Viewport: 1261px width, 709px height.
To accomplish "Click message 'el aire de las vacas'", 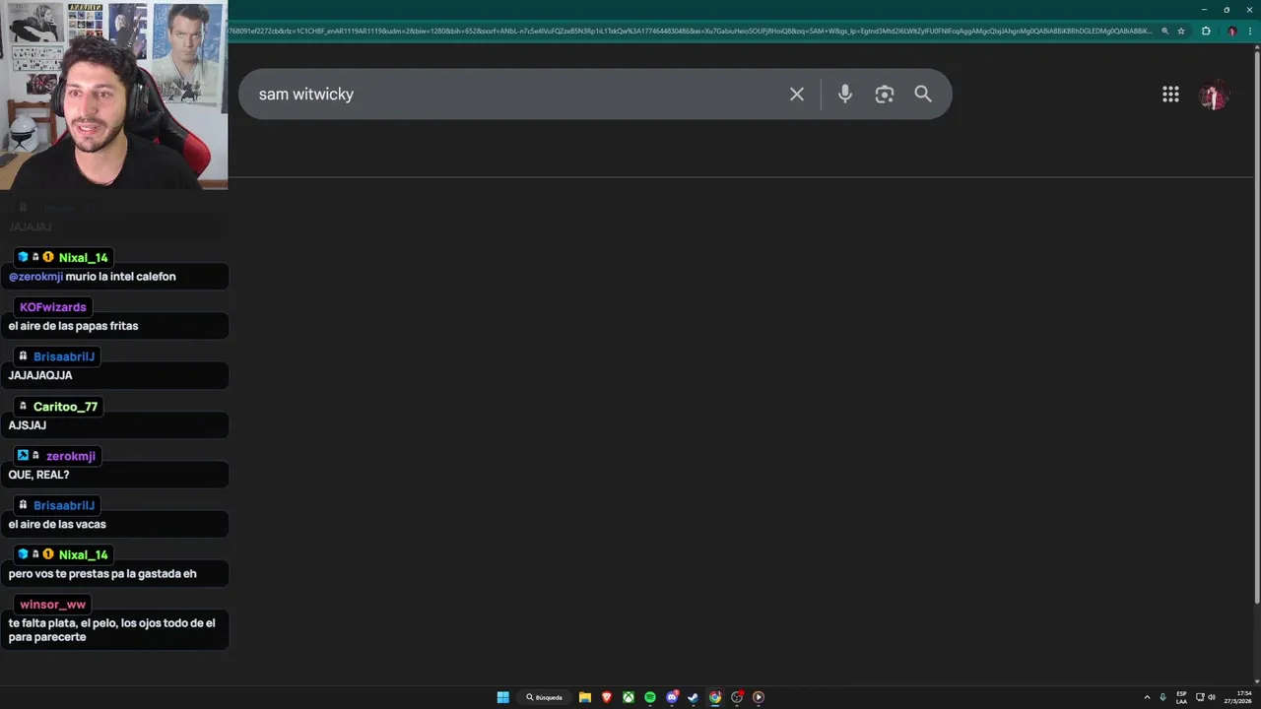I will [x=57, y=524].
